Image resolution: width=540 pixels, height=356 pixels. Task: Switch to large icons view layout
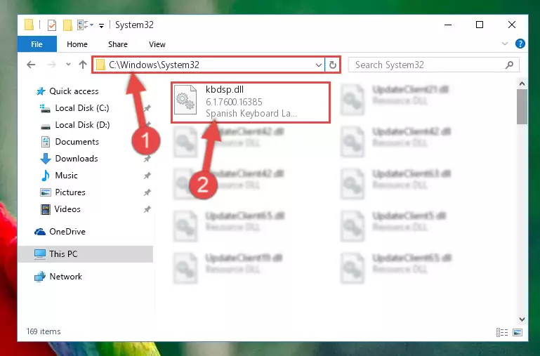coord(518,332)
